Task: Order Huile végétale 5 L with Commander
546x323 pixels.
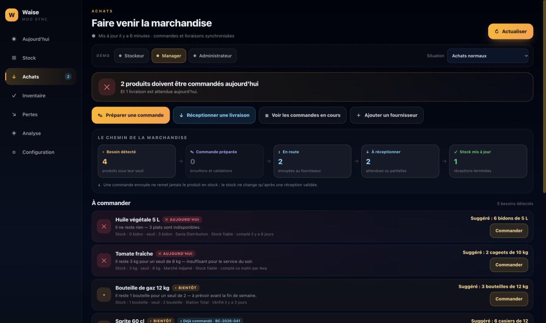Action: (509, 231)
